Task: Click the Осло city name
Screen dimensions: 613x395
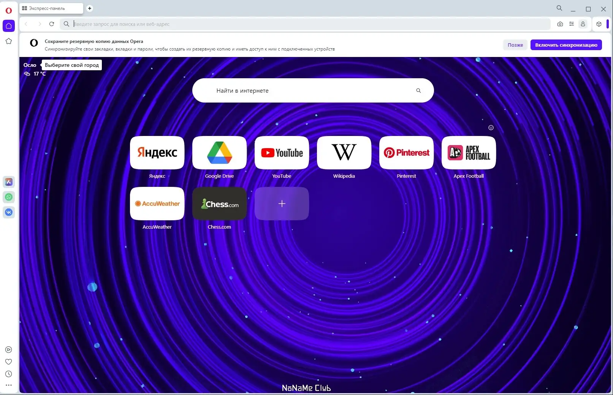Action: click(30, 65)
